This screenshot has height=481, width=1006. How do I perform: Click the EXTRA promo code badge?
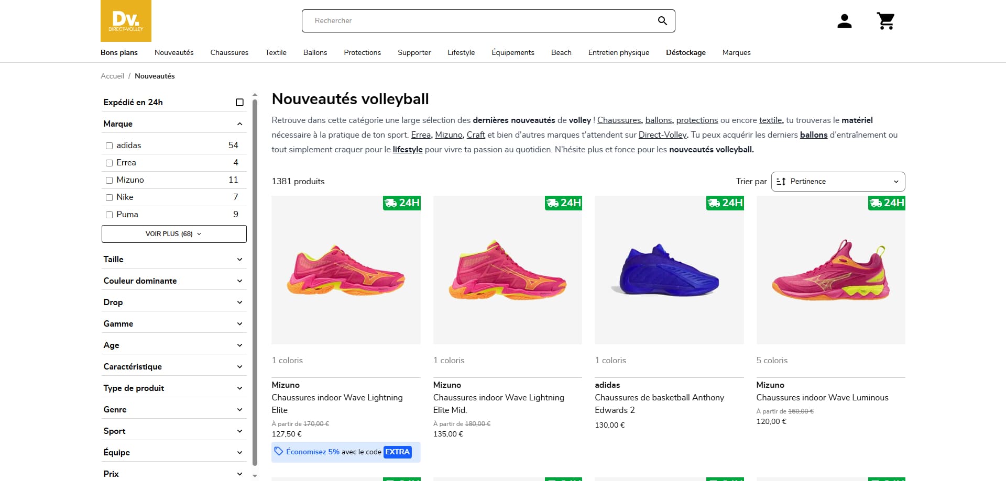(398, 452)
